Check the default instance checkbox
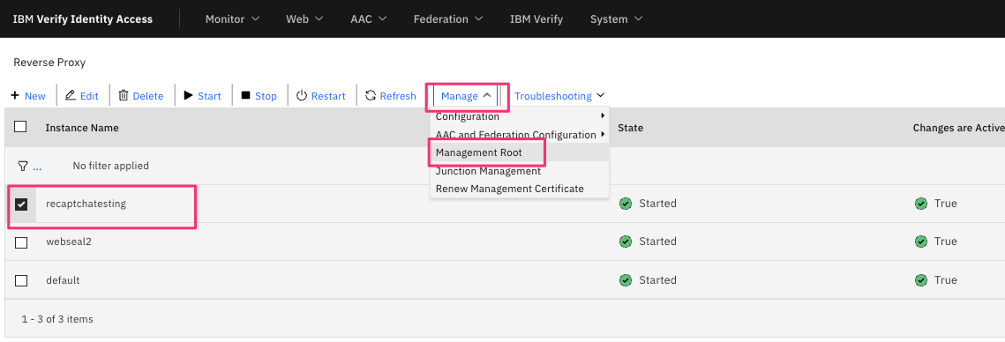Viewport: 1005px width, 342px height. (x=21, y=280)
